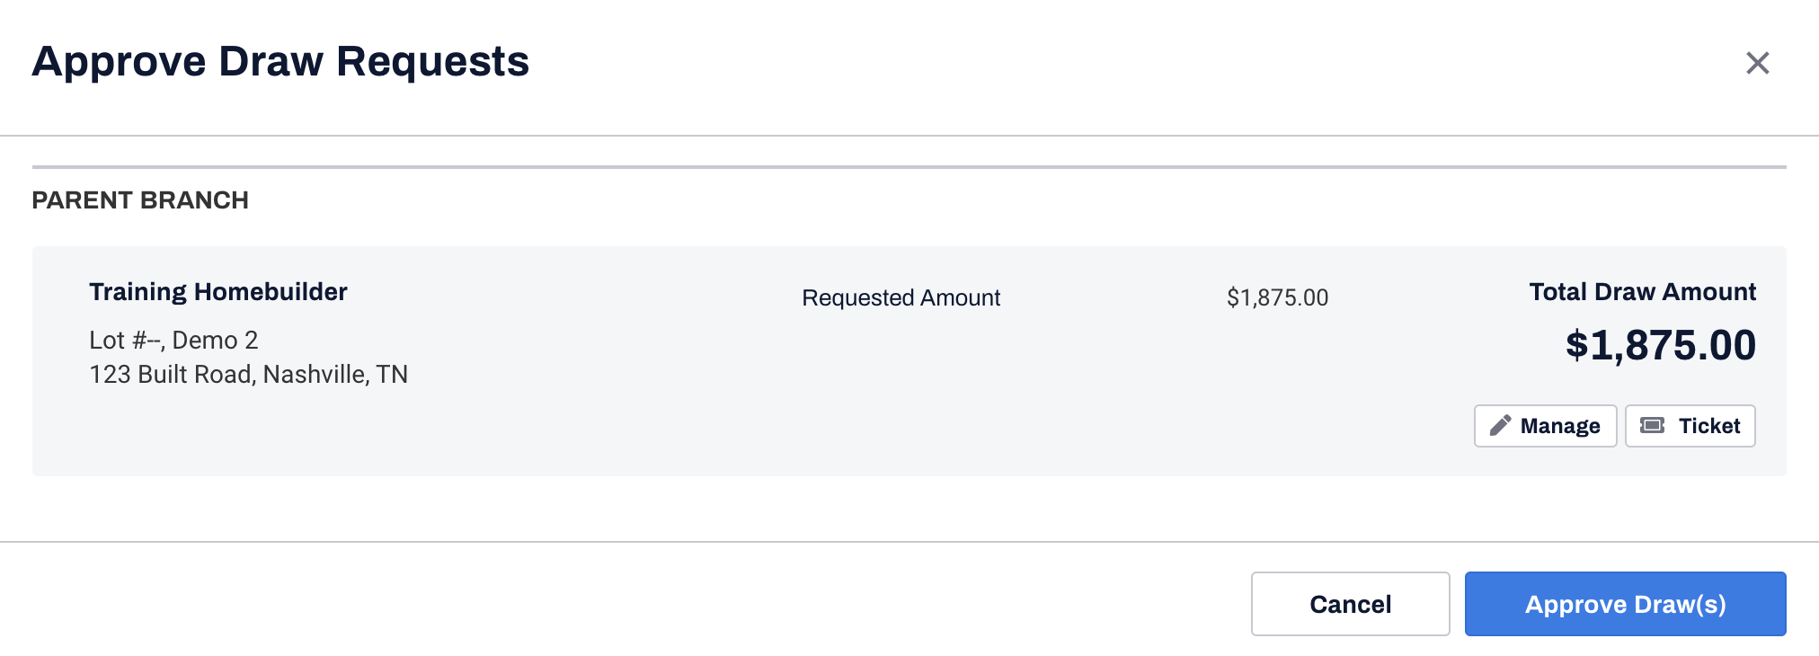The width and height of the screenshot is (1819, 656).
Task: Click the PARENT BRANCH section header
Action: (141, 199)
